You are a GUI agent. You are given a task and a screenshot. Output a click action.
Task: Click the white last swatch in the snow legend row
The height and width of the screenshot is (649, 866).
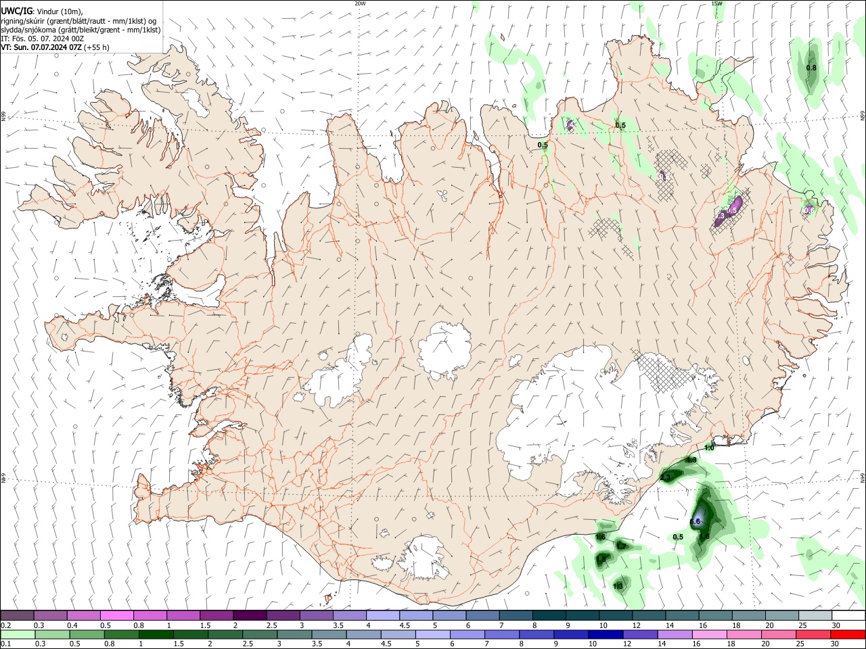click(x=848, y=615)
